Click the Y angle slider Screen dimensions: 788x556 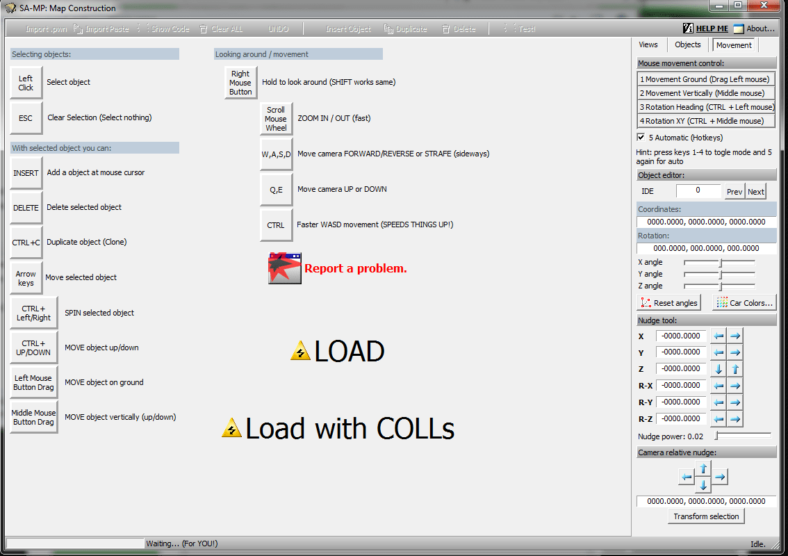tap(719, 274)
